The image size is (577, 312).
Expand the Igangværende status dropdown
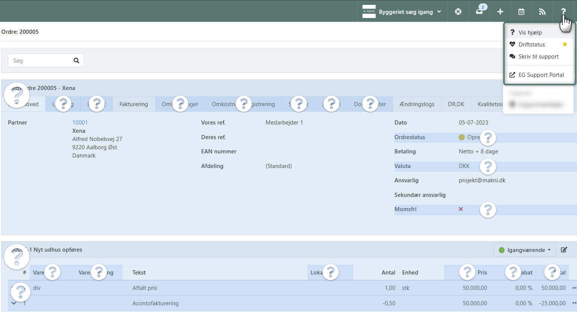pos(524,250)
